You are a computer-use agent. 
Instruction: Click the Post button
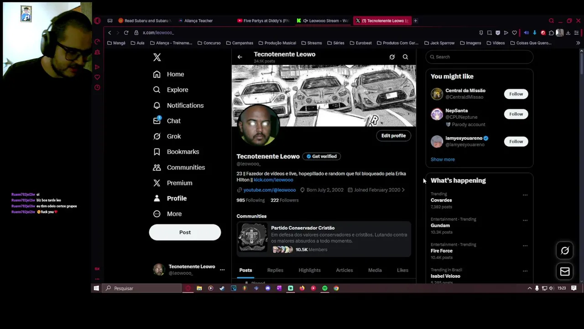[x=185, y=232]
